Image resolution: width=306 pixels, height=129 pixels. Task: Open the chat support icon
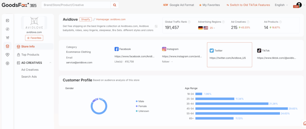tap(305, 124)
